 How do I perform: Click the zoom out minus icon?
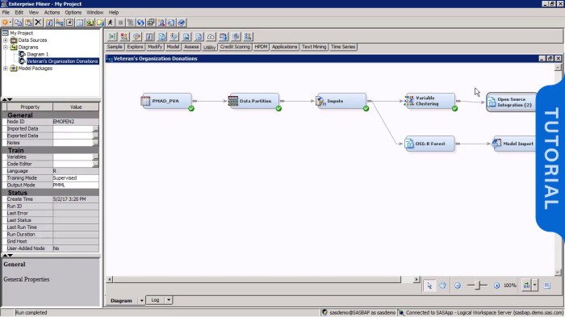click(458, 286)
